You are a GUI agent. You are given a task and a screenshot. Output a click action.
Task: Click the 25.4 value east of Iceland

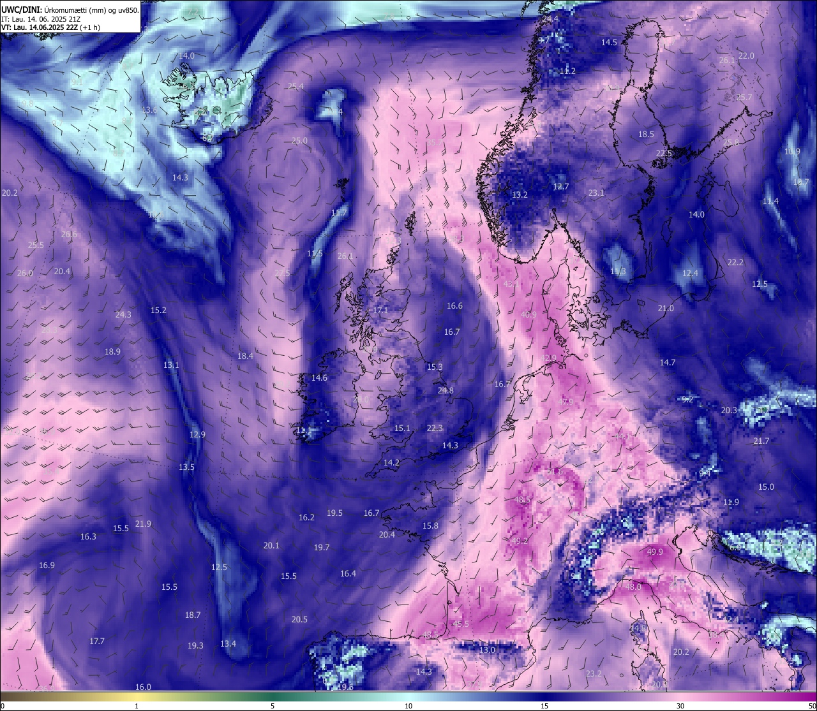click(x=296, y=87)
